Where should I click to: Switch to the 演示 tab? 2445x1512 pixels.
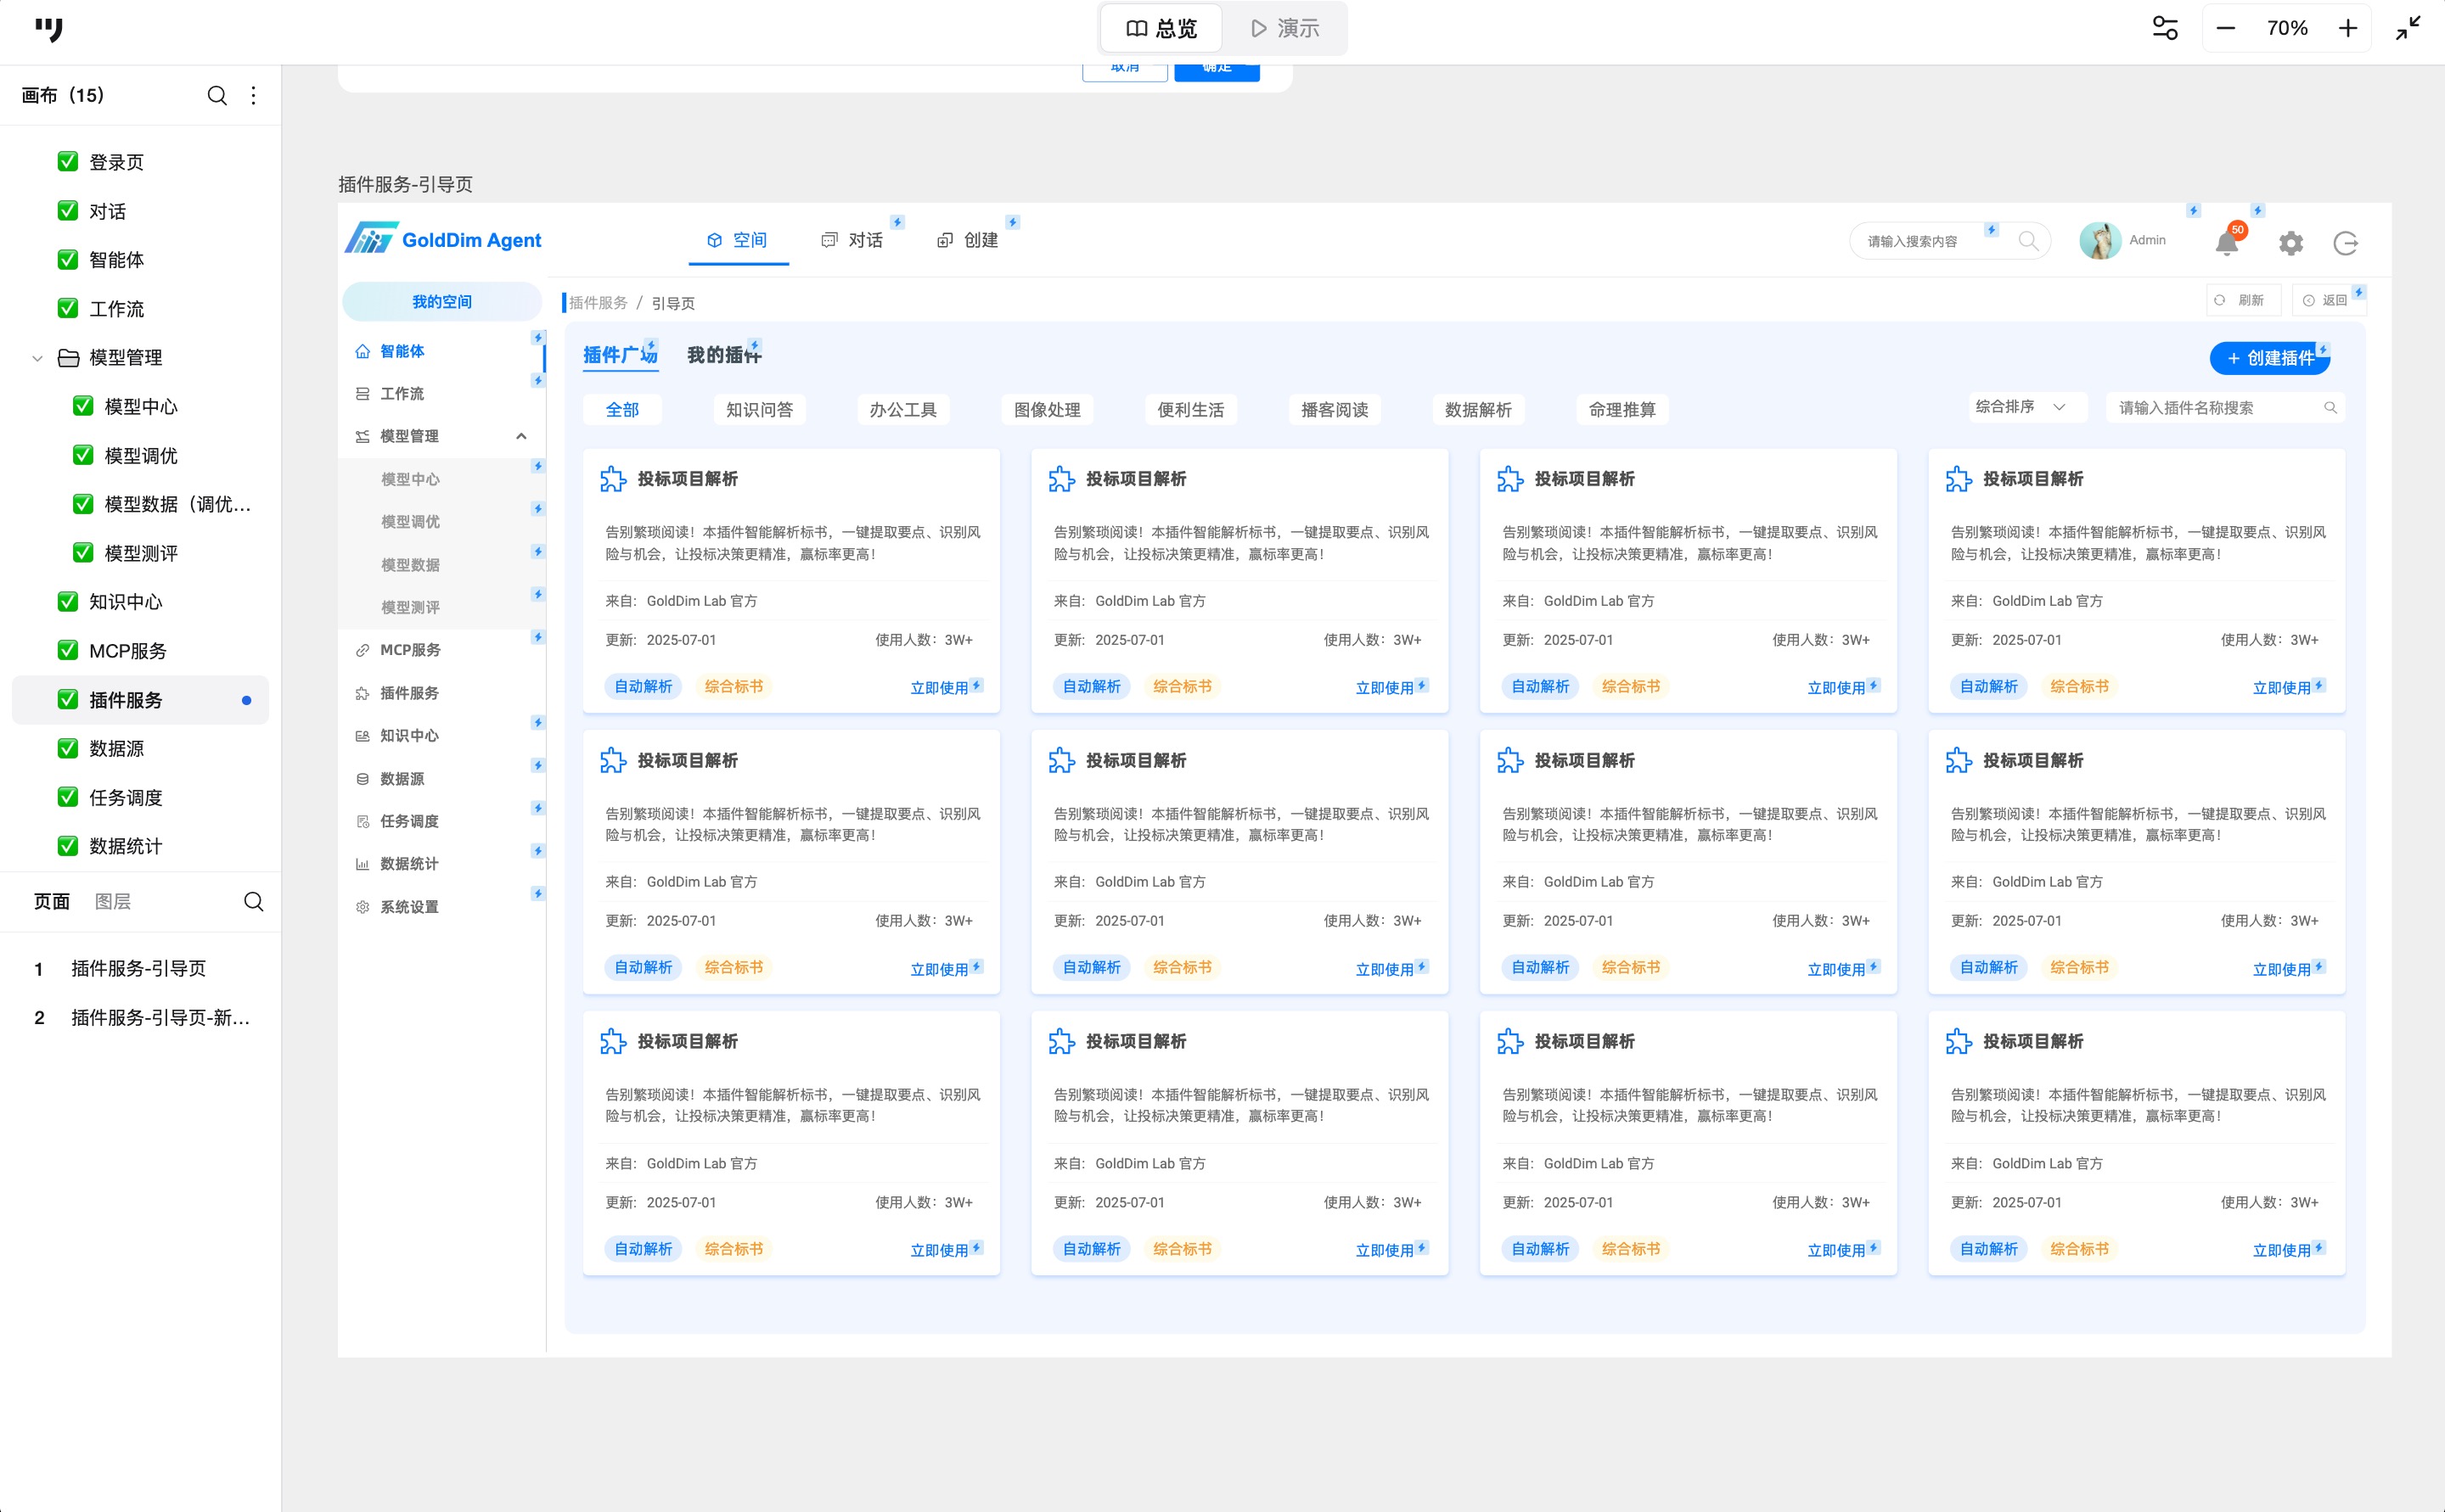click(1284, 28)
